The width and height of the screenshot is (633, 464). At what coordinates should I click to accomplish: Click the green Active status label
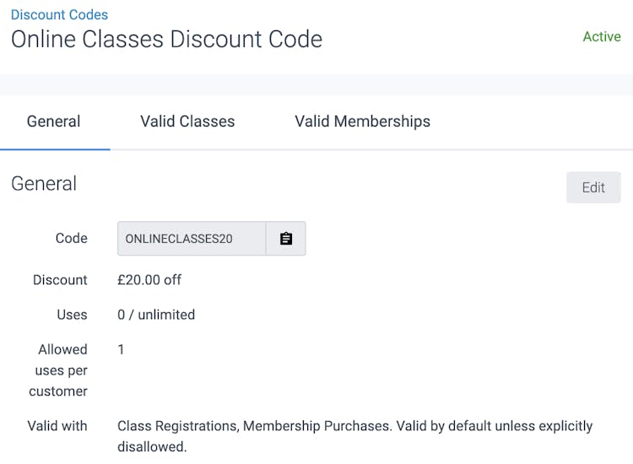point(601,36)
